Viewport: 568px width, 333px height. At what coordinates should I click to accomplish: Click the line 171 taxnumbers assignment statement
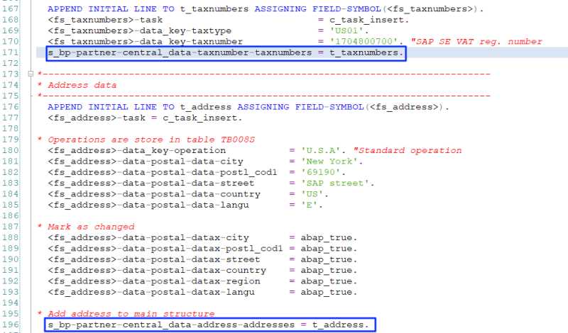click(x=226, y=53)
